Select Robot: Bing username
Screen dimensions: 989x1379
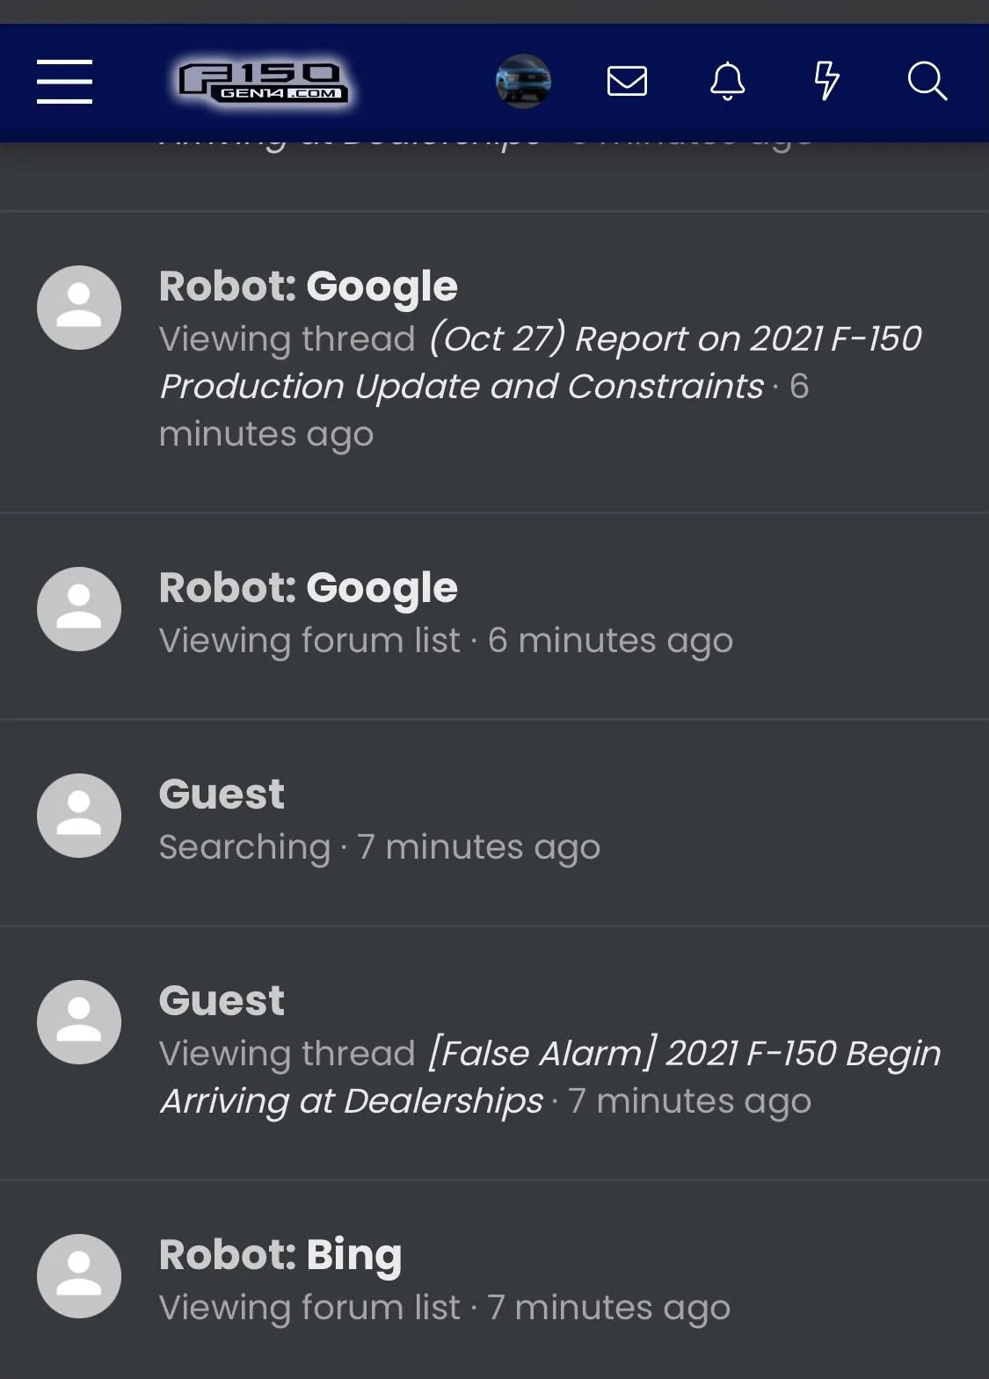tap(280, 1255)
